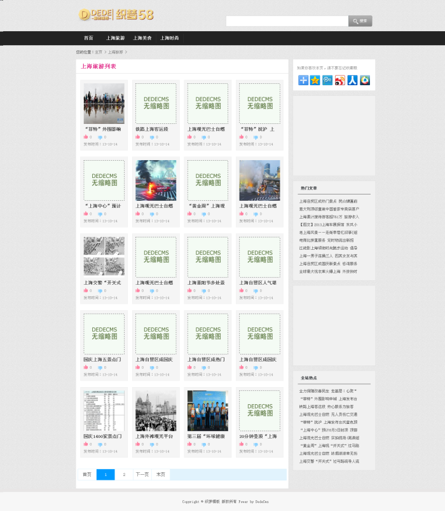Click the DEDE 织梦58 site logo
This screenshot has width=445, height=511.
pos(116,15)
